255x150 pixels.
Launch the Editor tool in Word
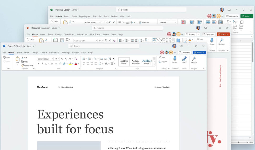pos(185,60)
